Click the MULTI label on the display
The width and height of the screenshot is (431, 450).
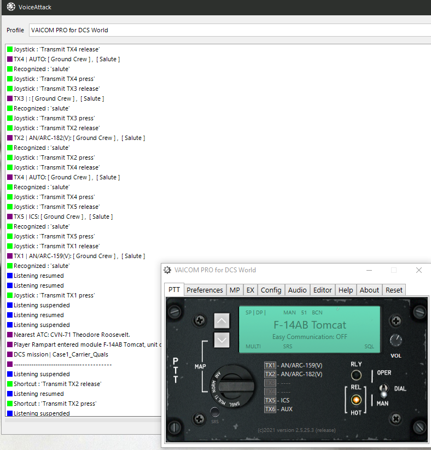click(x=253, y=347)
